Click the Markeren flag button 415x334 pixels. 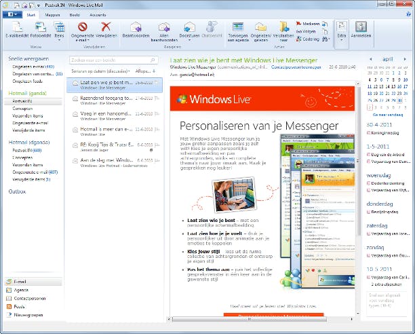(x=308, y=24)
